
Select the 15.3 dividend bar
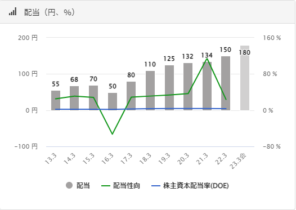(93, 98)
